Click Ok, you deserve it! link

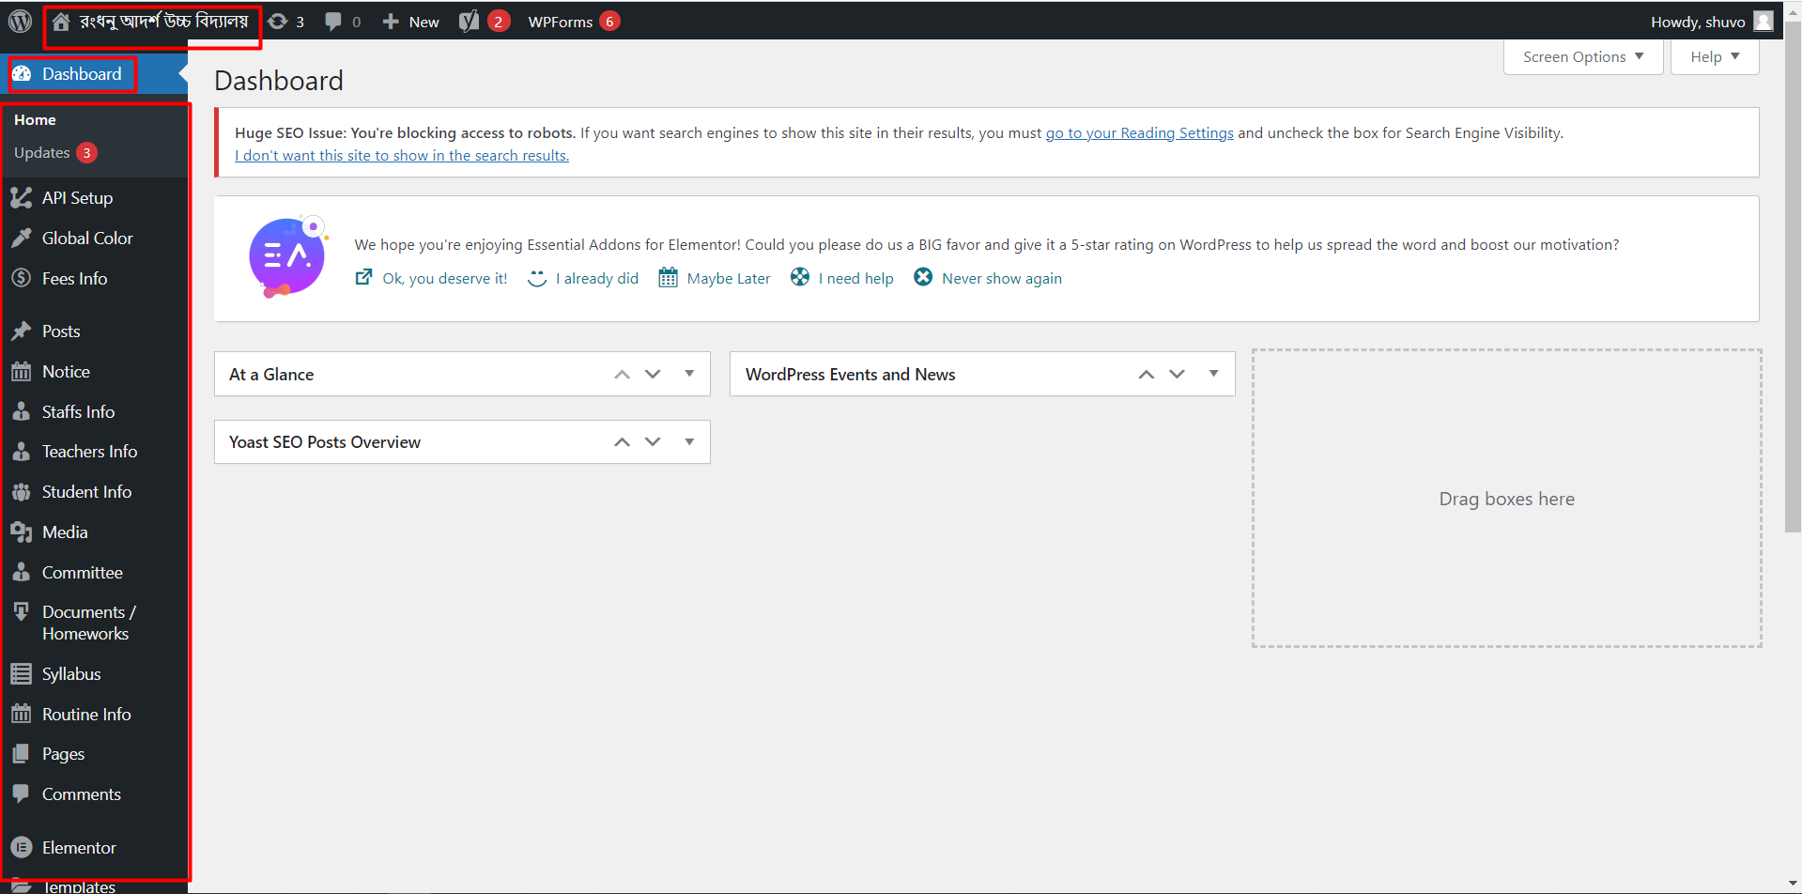pyautogui.click(x=444, y=278)
